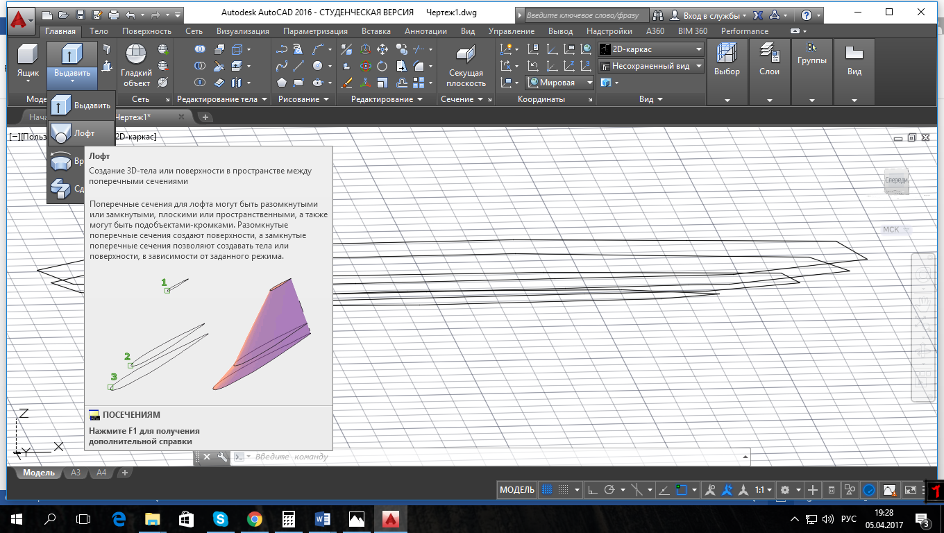Open the Выдавить dropdown arrow
The image size is (944, 533).
click(x=72, y=82)
